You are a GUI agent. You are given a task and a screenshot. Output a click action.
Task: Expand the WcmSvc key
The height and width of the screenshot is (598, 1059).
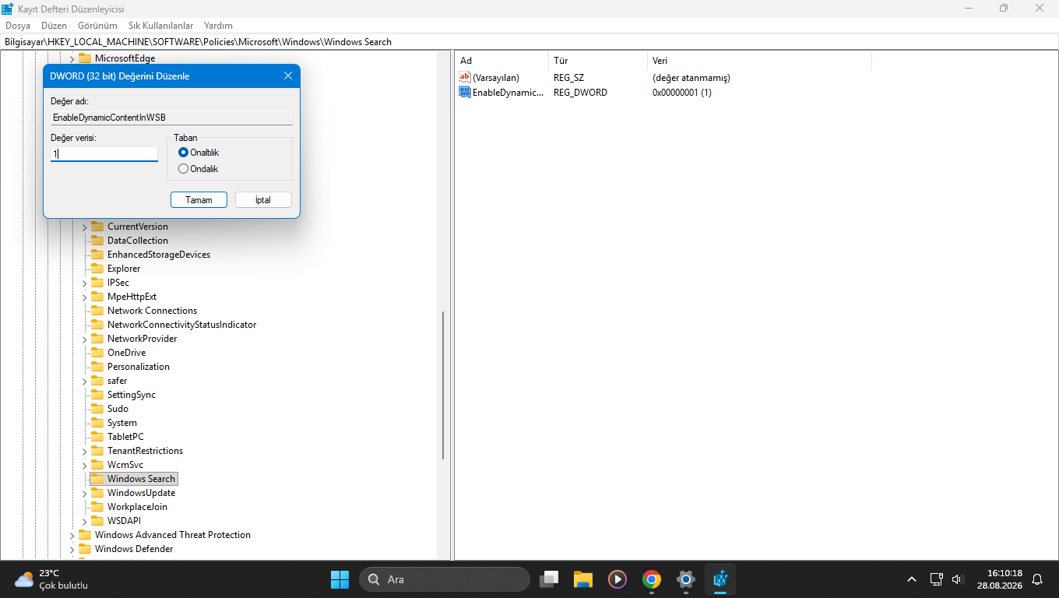click(85, 465)
